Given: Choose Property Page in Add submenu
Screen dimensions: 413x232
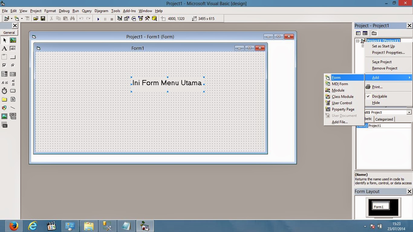Looking at the screenshot, I should 344,109.
